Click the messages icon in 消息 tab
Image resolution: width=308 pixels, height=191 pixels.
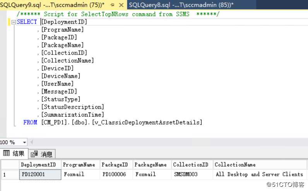(34, 154)
